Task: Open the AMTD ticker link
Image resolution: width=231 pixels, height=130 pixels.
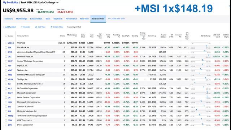Action: click(10, 116)
